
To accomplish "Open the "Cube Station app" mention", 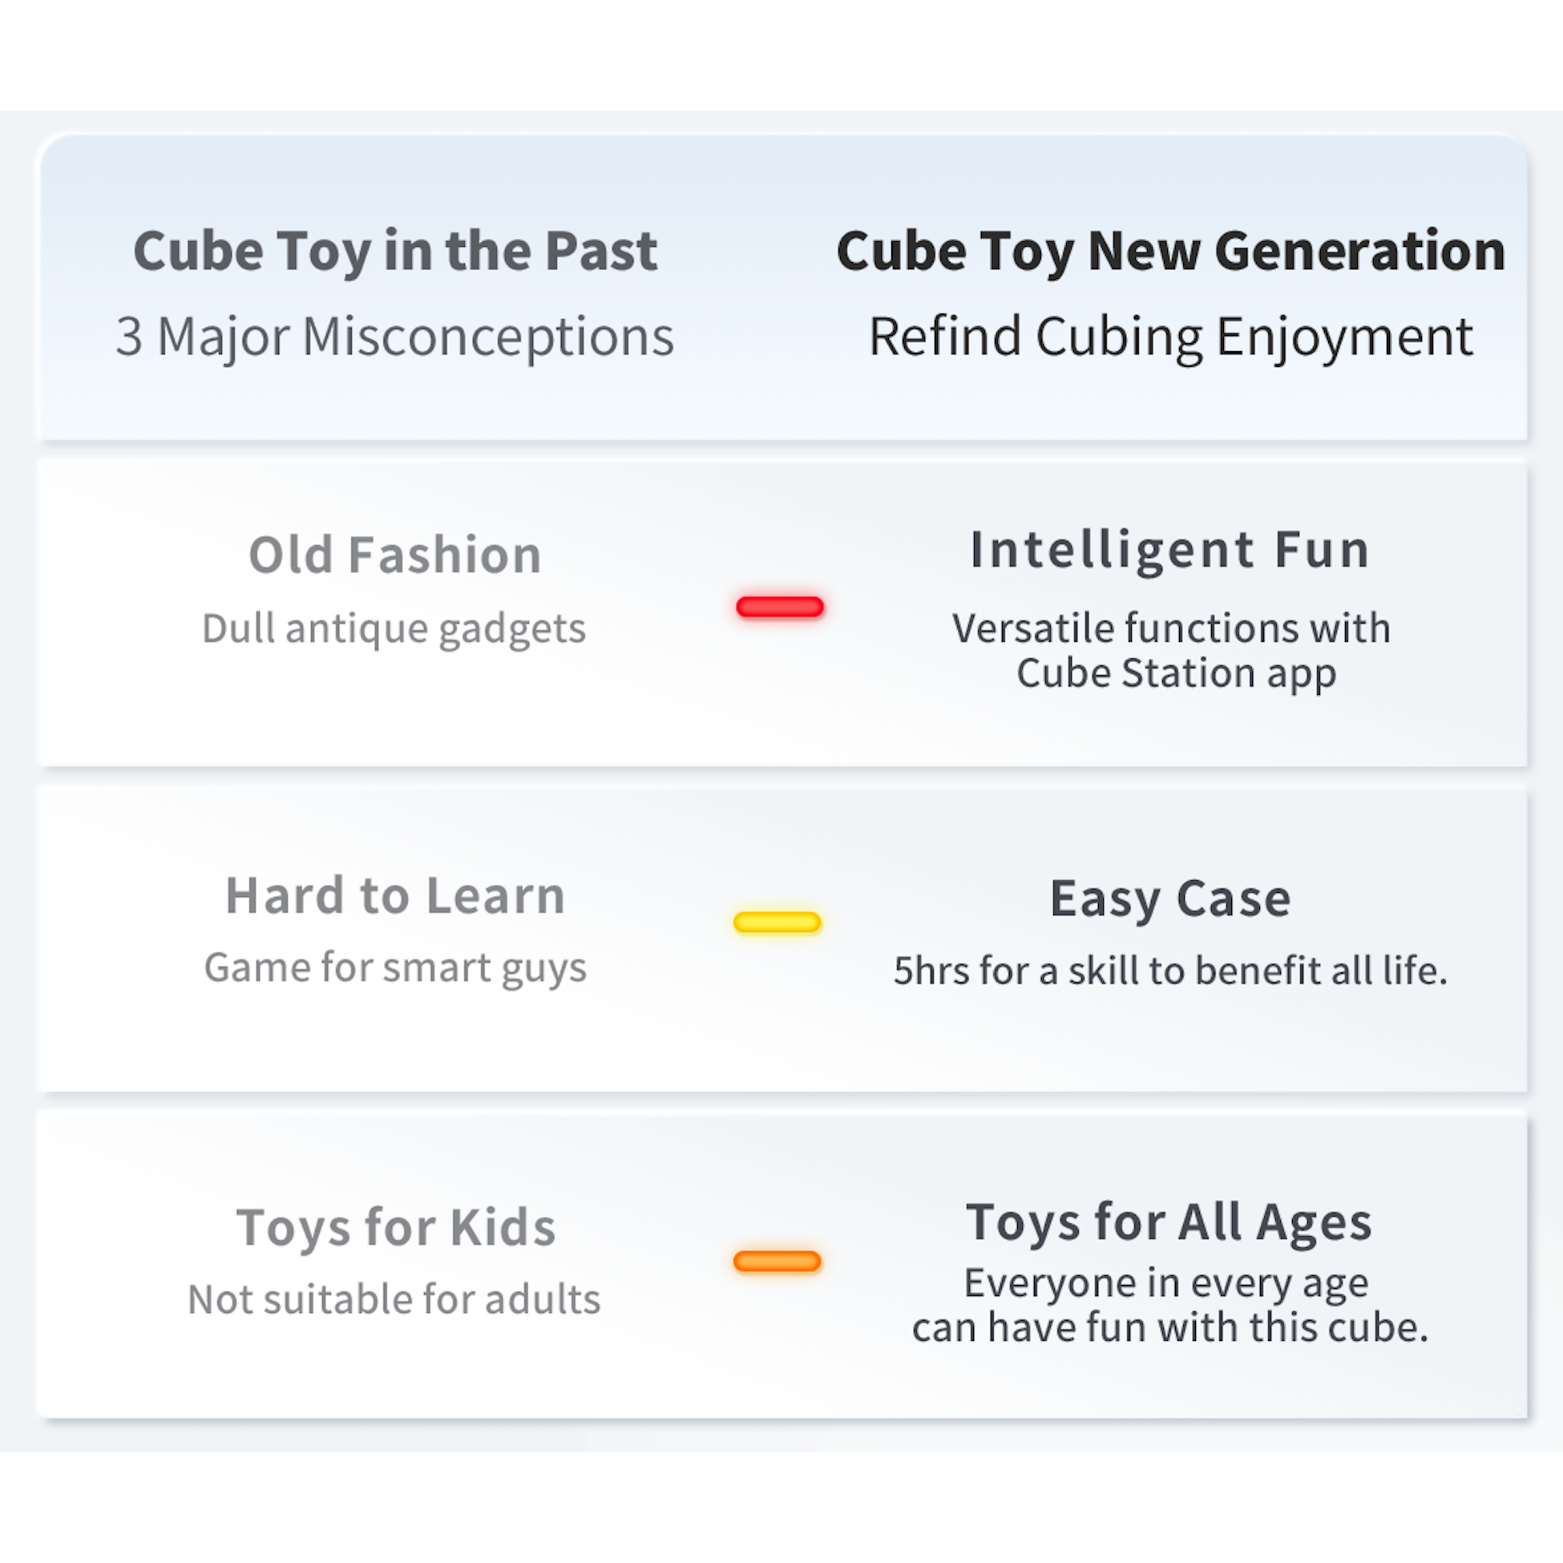I will [1176, 673].
